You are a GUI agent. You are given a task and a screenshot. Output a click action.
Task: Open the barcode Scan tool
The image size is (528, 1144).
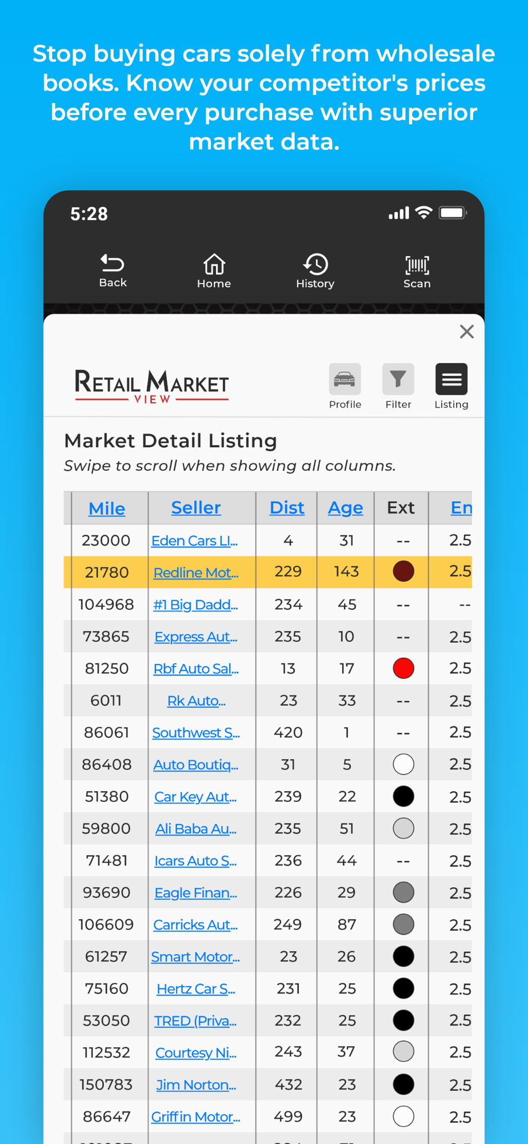(x=417, y=265)
